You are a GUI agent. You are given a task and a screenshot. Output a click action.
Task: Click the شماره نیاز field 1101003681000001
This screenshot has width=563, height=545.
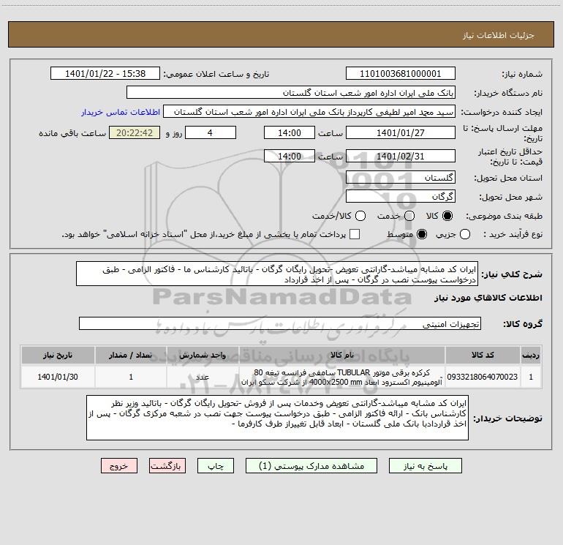[x=401, y=74]
